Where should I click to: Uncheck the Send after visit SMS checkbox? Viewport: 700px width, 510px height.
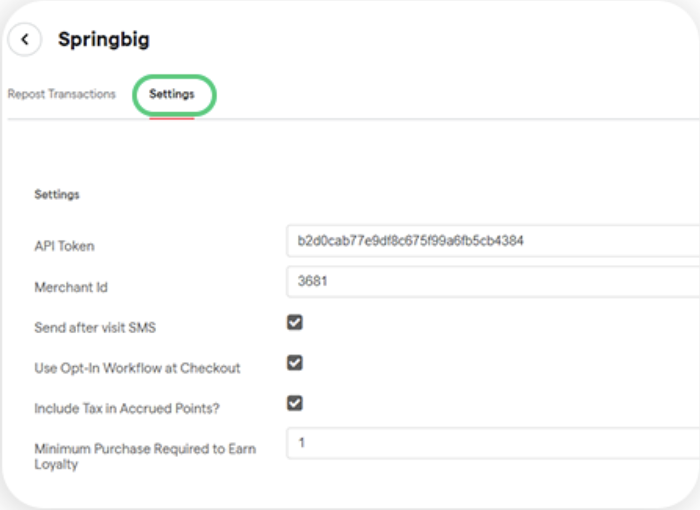point(295,322)
